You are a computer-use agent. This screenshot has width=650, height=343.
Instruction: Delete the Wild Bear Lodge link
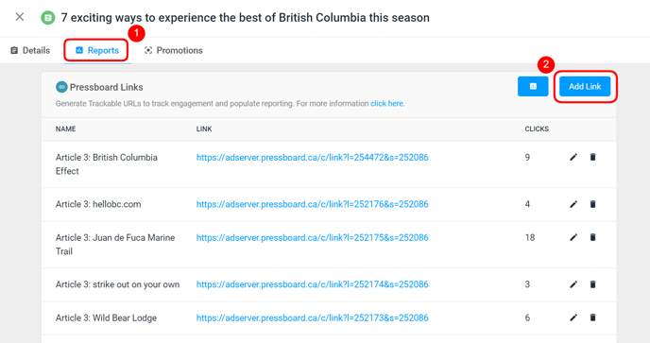coord(592,317)
